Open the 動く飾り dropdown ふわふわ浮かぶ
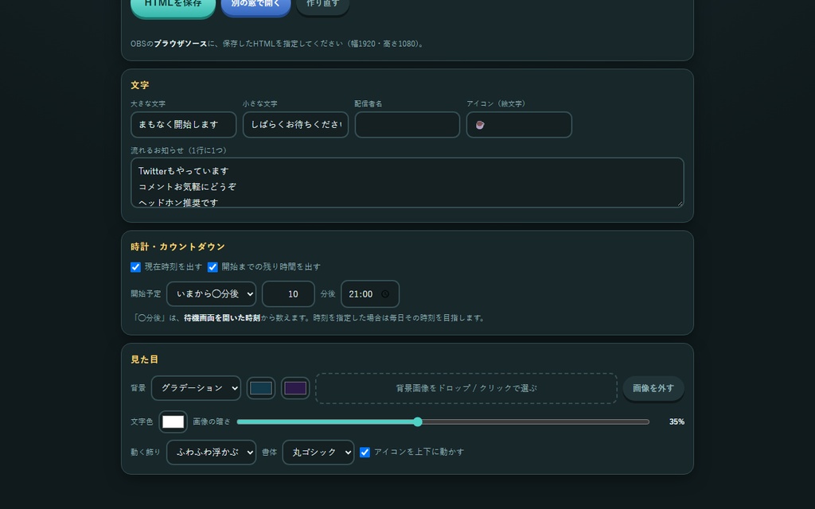The image size is (815, 509). click(211, 453)
